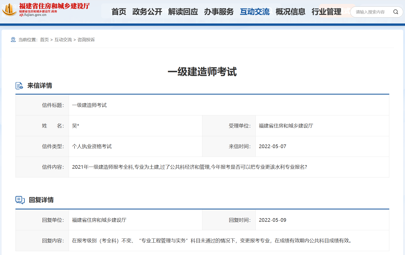Select 办事服务 in the top navigation
The height and width of the screenshot is (255, 405).
pyautogui.click(x=219, y=12)
